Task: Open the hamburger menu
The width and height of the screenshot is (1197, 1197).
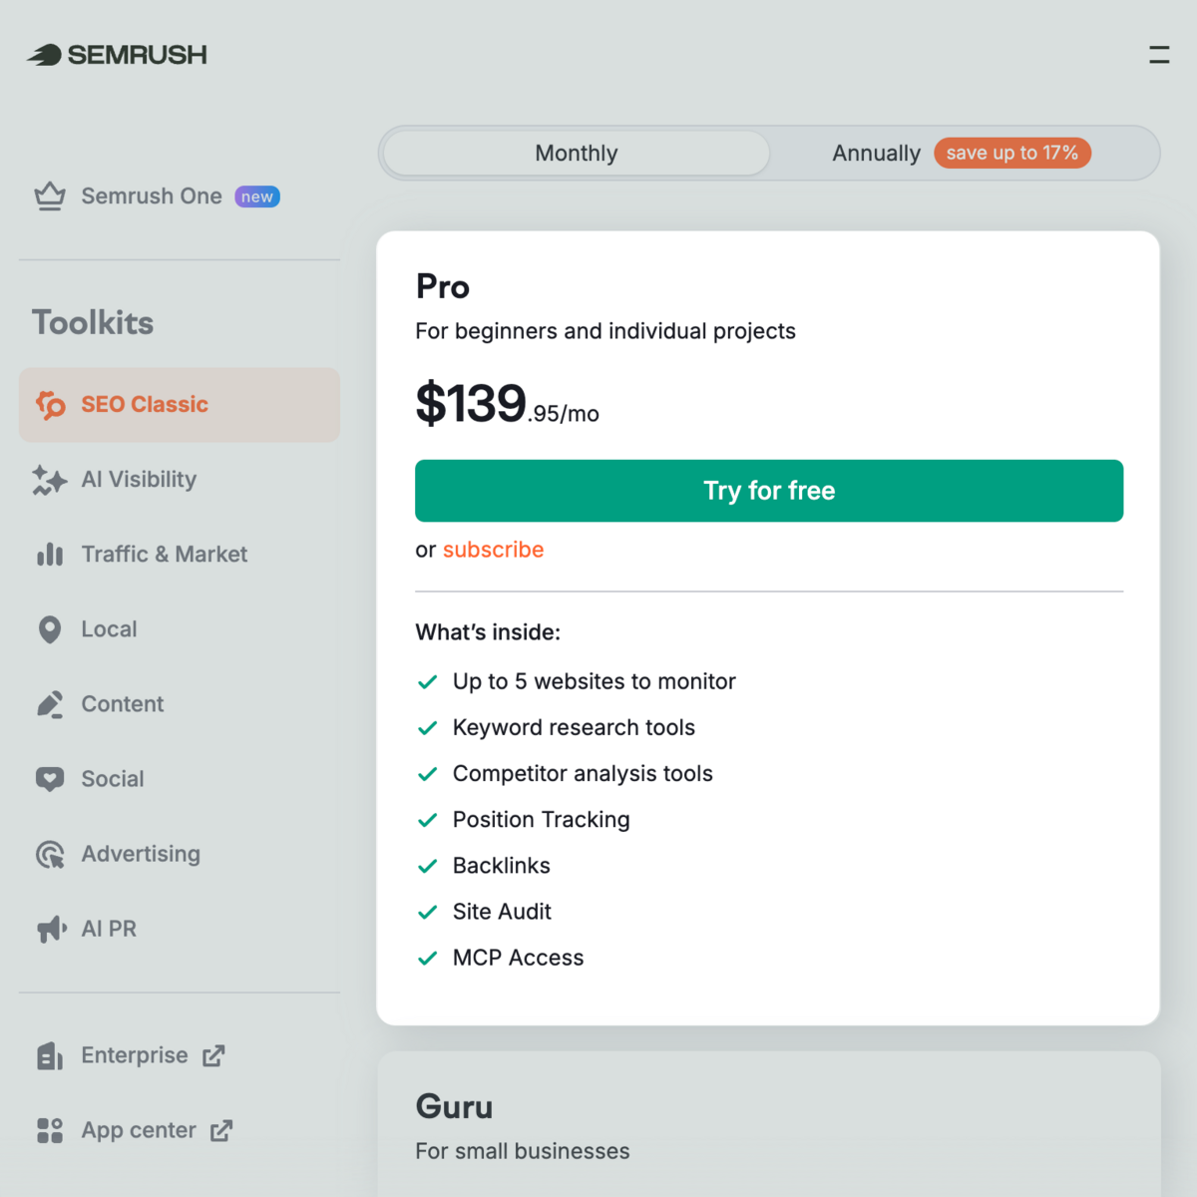Action: (1158, 55)
